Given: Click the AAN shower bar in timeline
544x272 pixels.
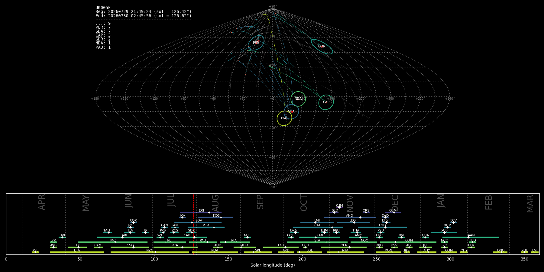Looking at the screenshot, I should 471,237.
